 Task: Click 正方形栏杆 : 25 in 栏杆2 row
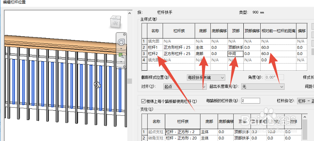click(179, 54)
